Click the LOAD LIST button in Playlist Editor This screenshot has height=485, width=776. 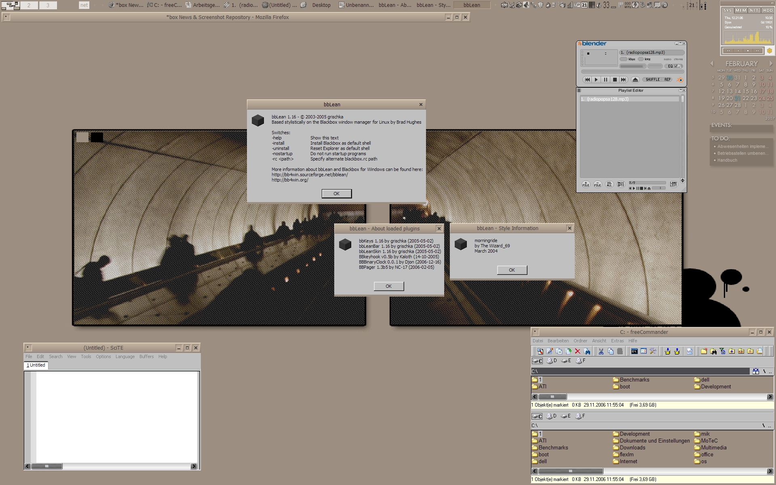673,184
